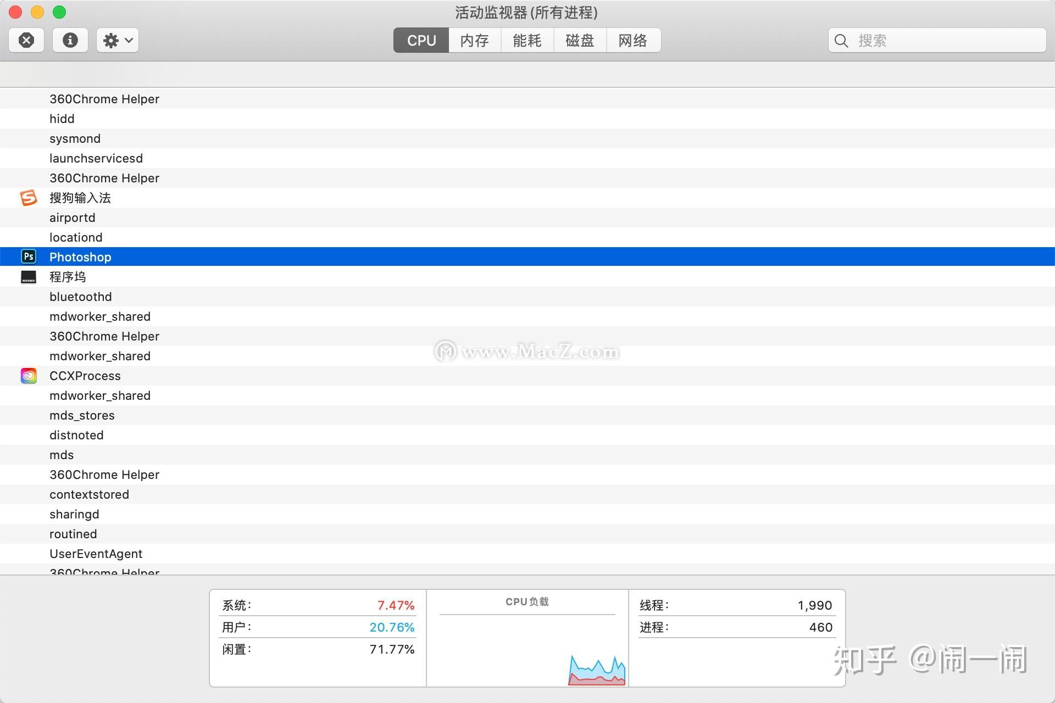Viewport: 1055px width, 703px height.
Task: Select mdworker_shared process in list
Action: 99,316
